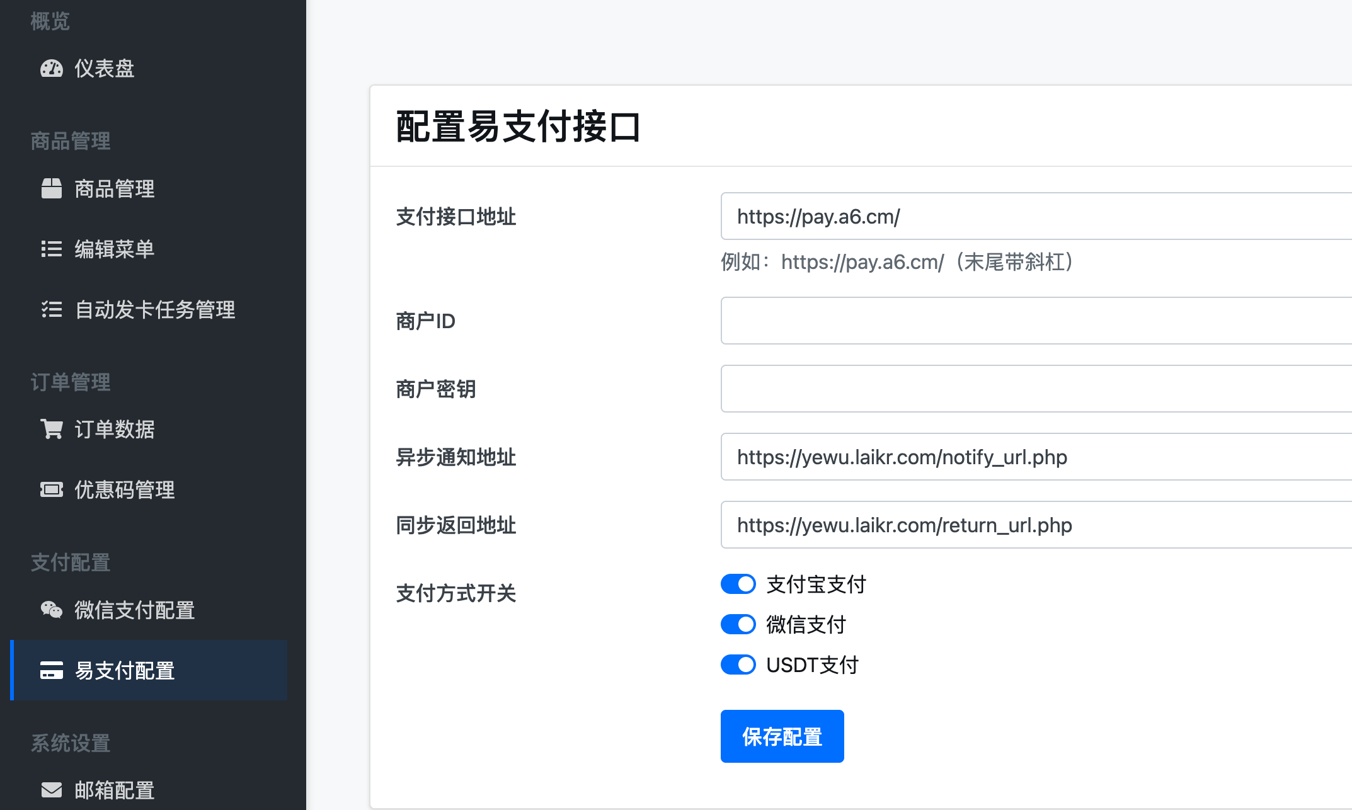Click the 编辑菜单 list icon
1352x810 pixels.
(52, 249)
